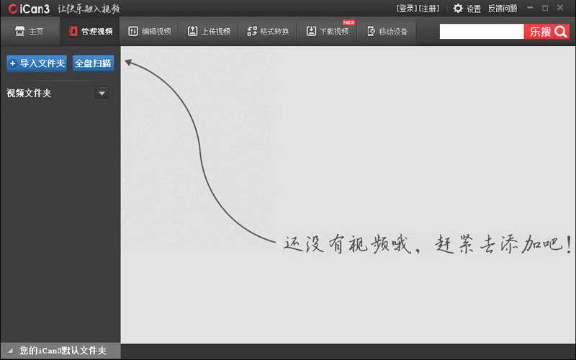Open the 上传视频 upload icon
The height and width of the screenshot is (360, 576).
192,31
